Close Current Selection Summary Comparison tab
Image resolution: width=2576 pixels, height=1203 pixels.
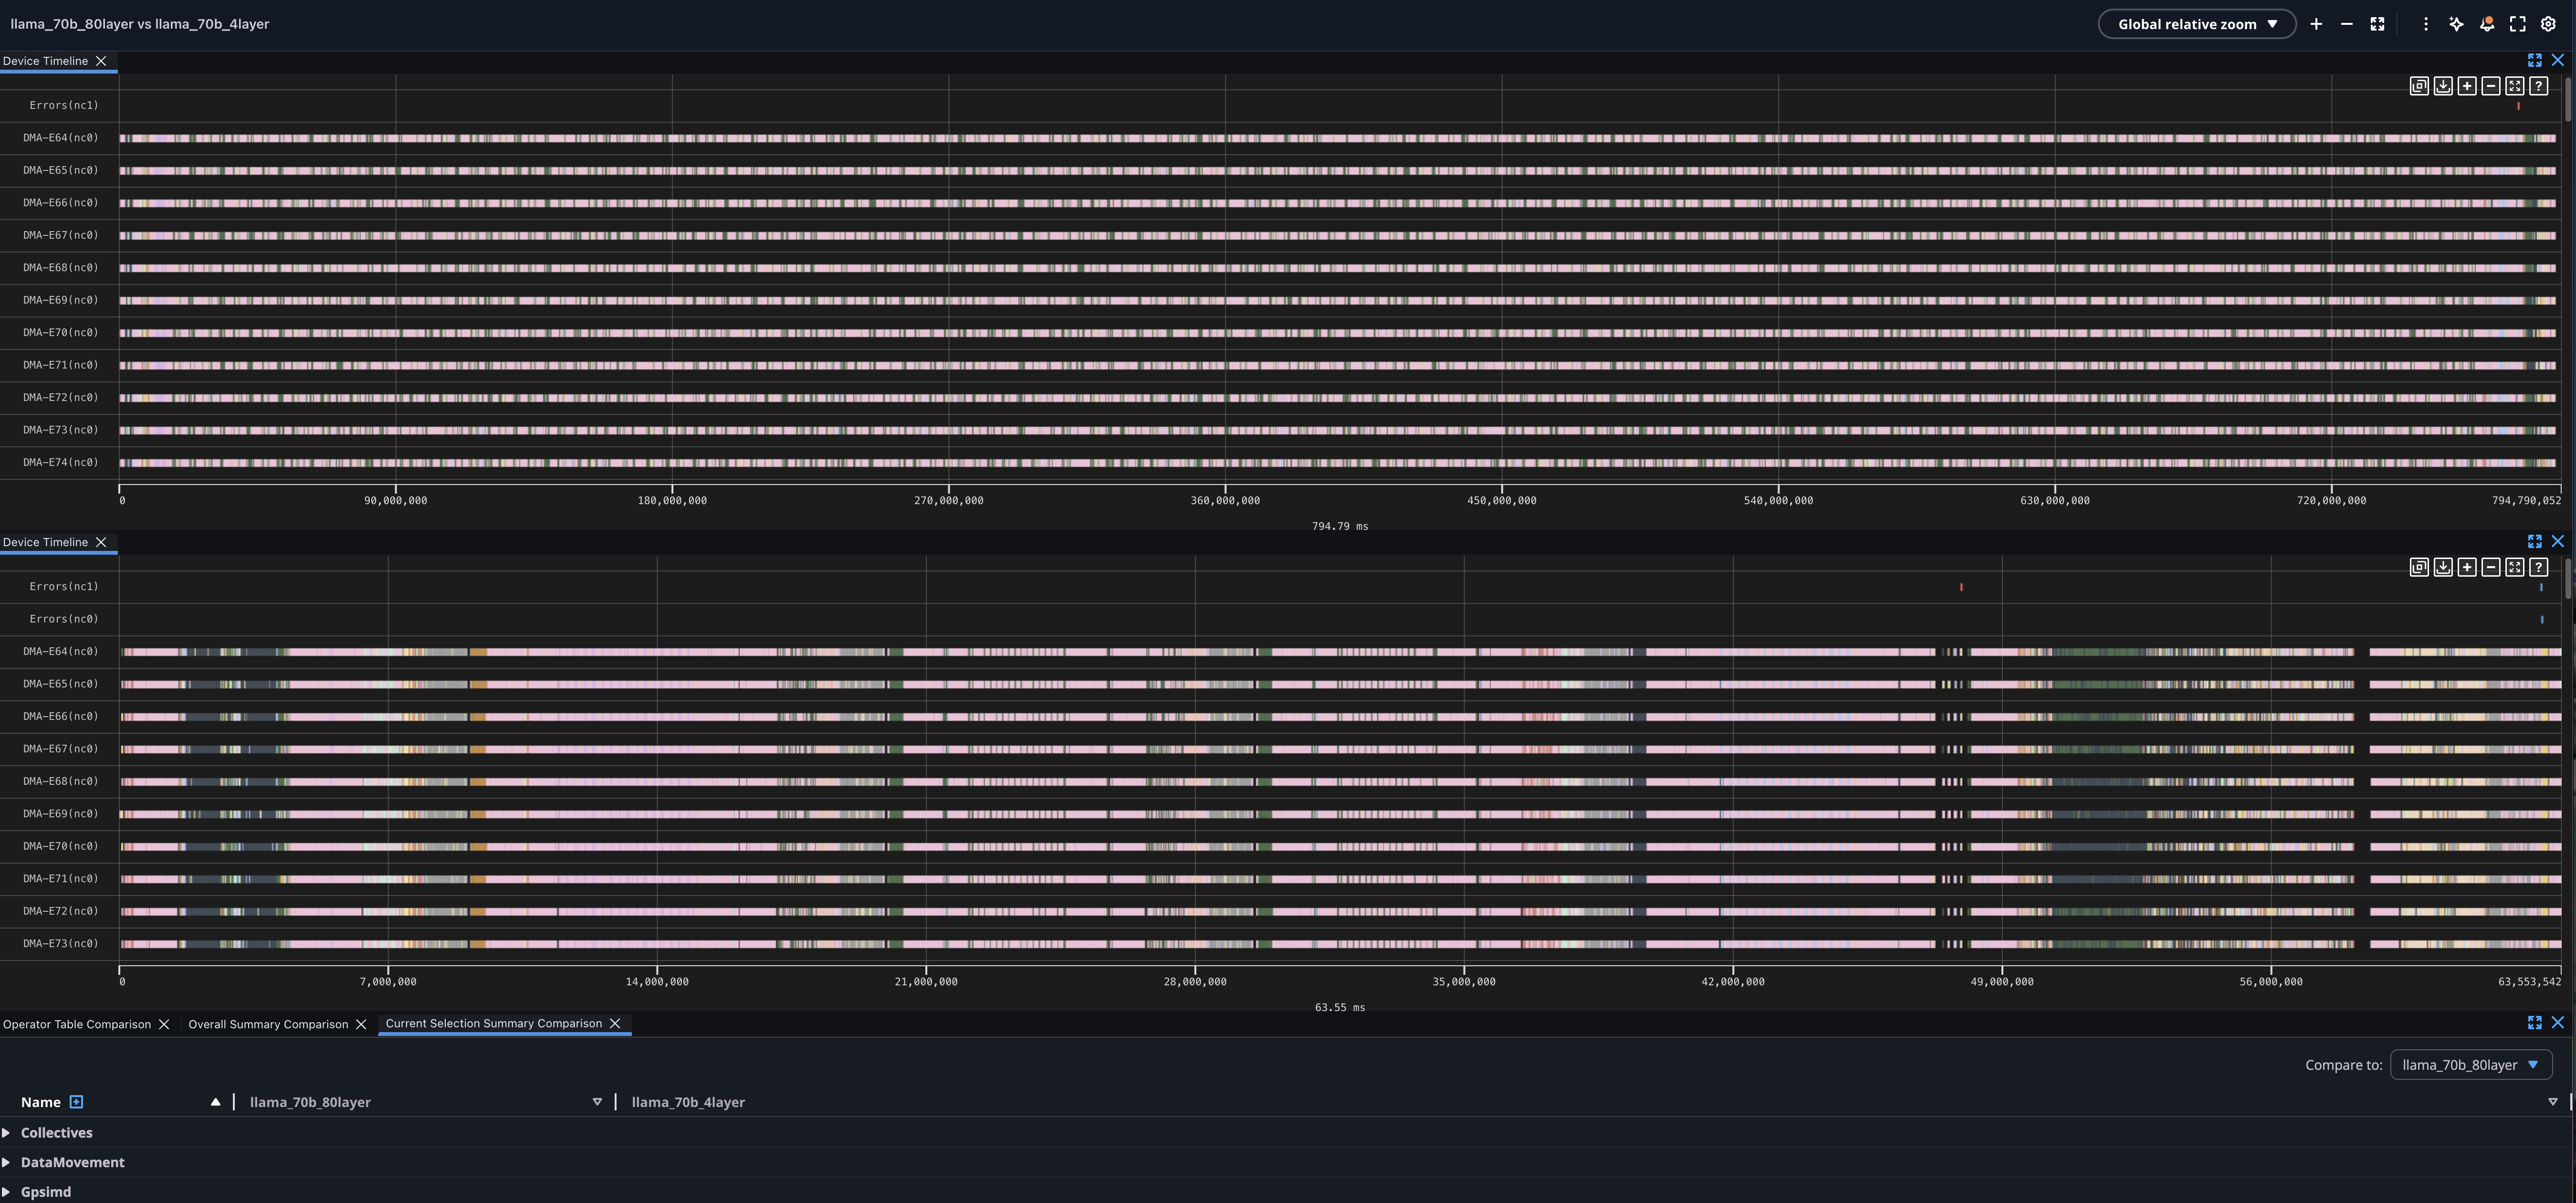[615, 1023]
